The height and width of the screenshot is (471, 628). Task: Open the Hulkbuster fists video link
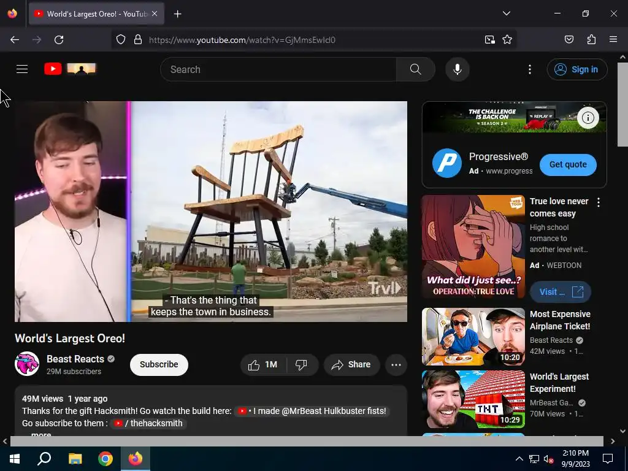click(312, 412)
